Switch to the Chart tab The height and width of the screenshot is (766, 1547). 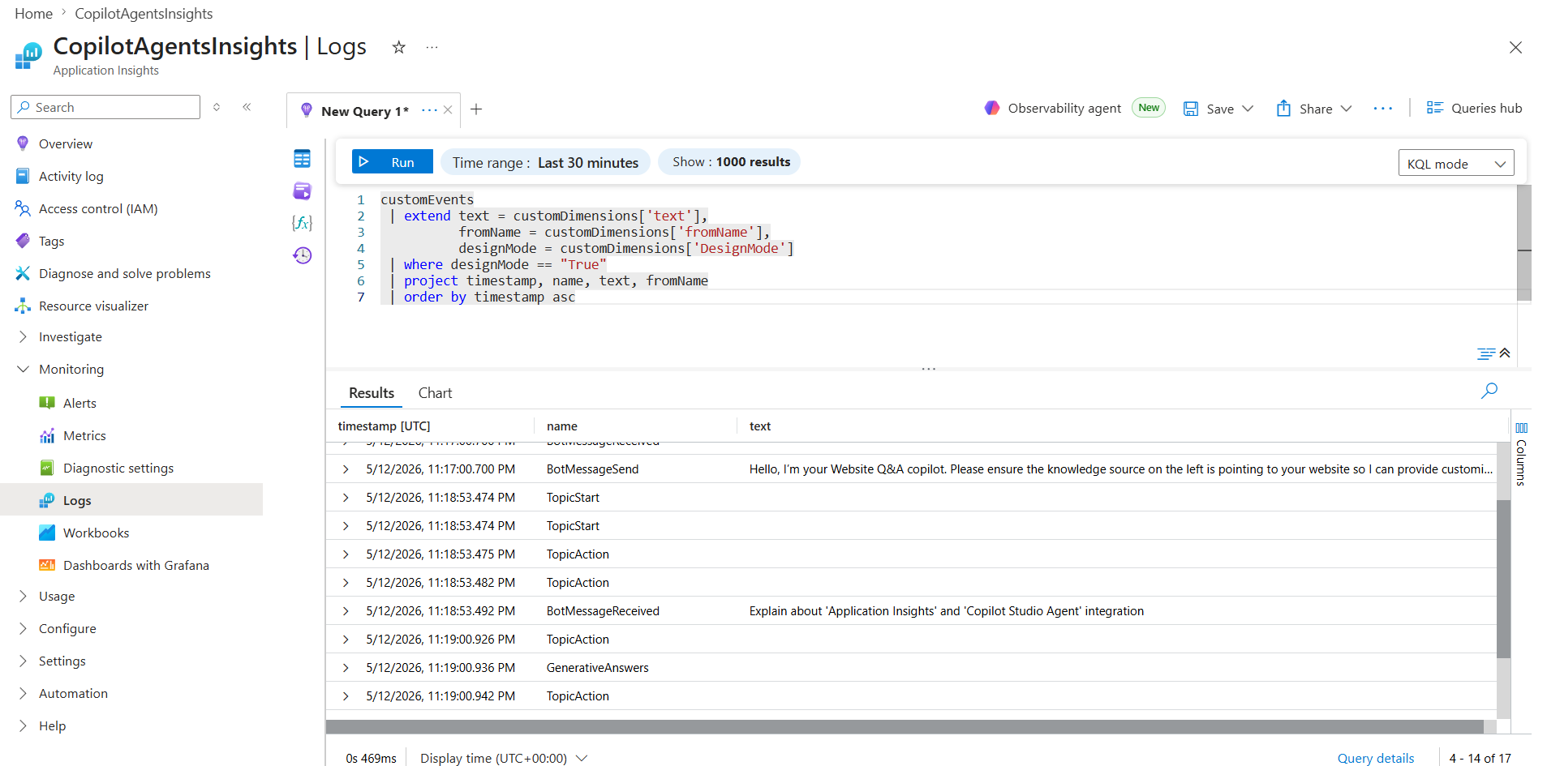click(435, 393)
